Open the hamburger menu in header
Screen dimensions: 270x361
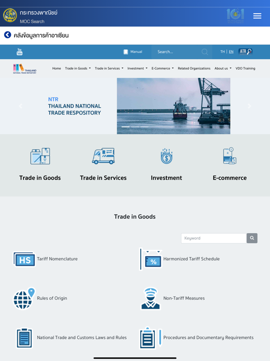pyautogui.click(x=257, y=16)
